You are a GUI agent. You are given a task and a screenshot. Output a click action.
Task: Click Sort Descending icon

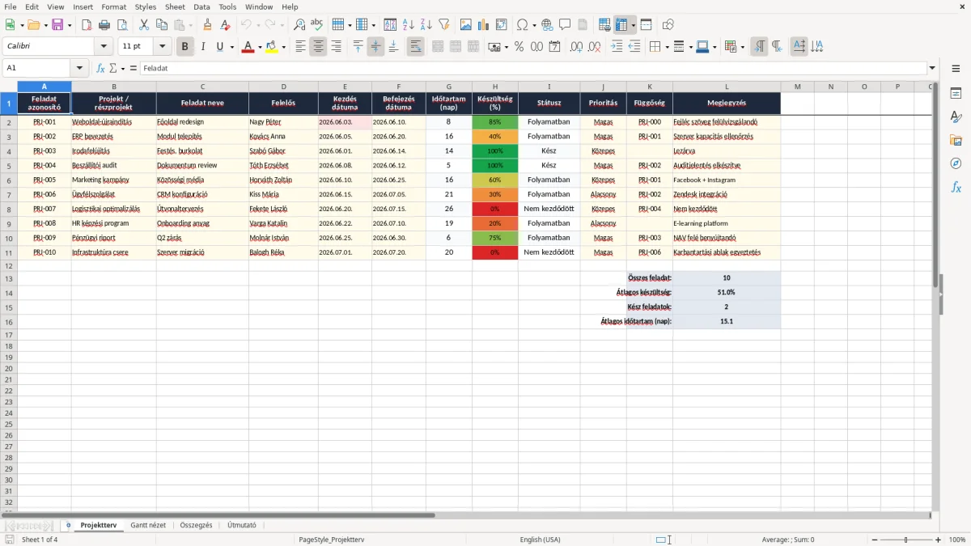pyautogui.click(x=426, y=25)
